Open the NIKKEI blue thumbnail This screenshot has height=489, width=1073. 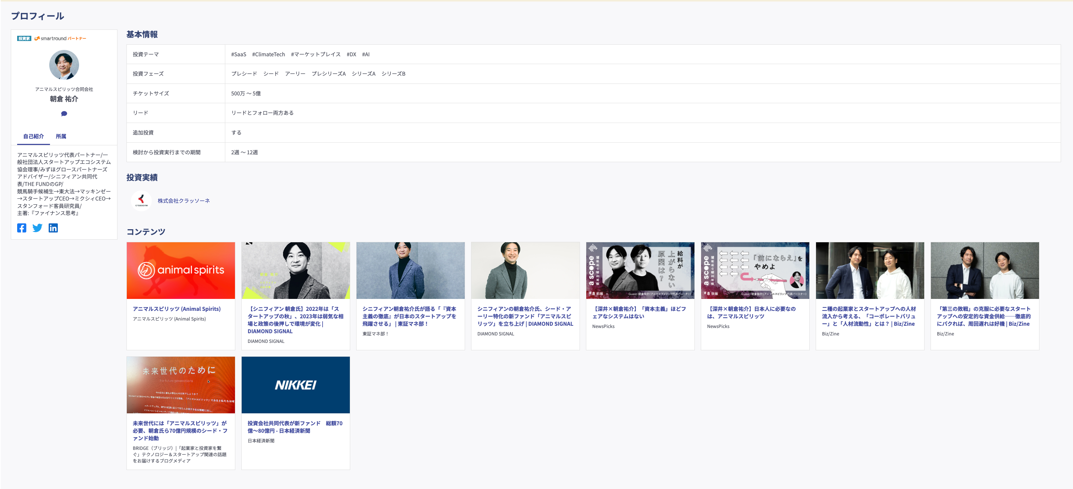(x=295, y=385)
